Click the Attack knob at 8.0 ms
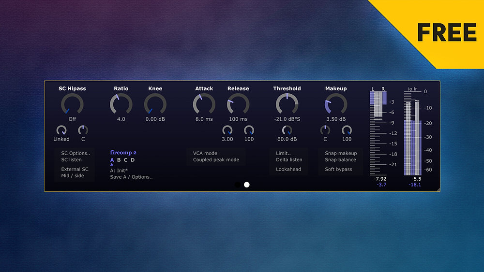This screenshot has height=272, width=484. 204,105
